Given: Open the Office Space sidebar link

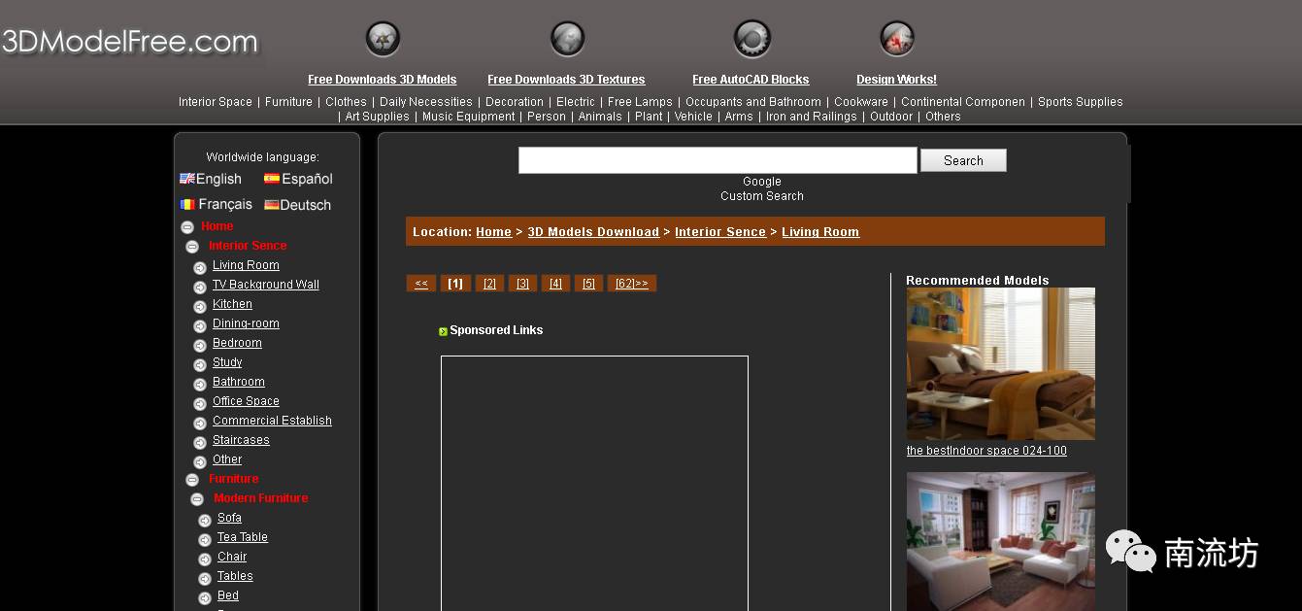Looking at the screenshot, I should pos(246,401).
